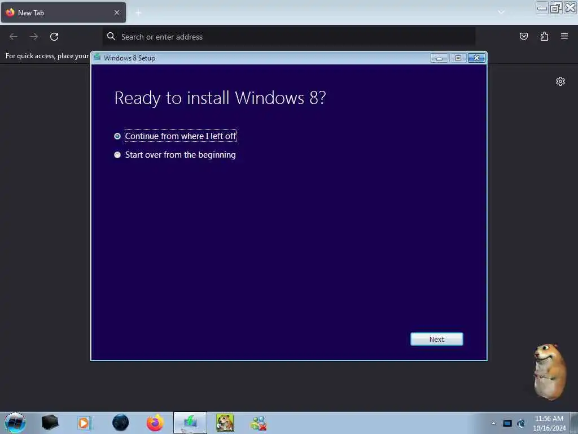Open Firefox hamburger application menu

point(564,36)
